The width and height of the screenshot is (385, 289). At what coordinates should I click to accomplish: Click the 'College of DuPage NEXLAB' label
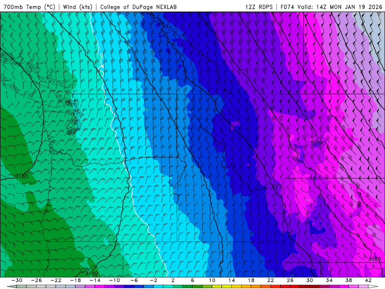tap(138, 7)
